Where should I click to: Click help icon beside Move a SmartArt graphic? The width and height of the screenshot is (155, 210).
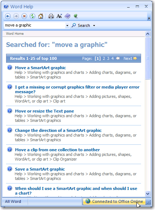point(10,68)
